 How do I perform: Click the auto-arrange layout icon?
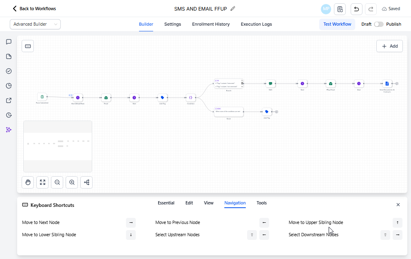point(86,182)
